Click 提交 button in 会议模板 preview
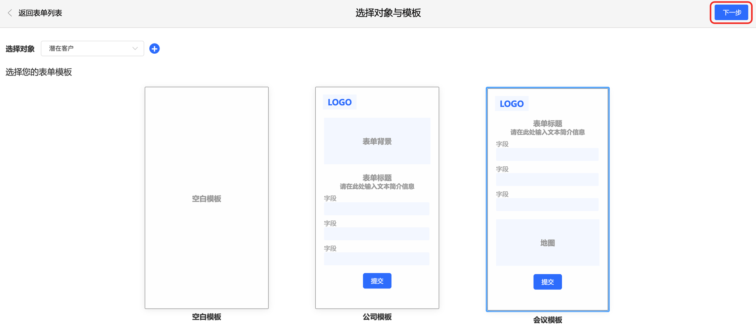756x327 pixels. click(547, 282)
